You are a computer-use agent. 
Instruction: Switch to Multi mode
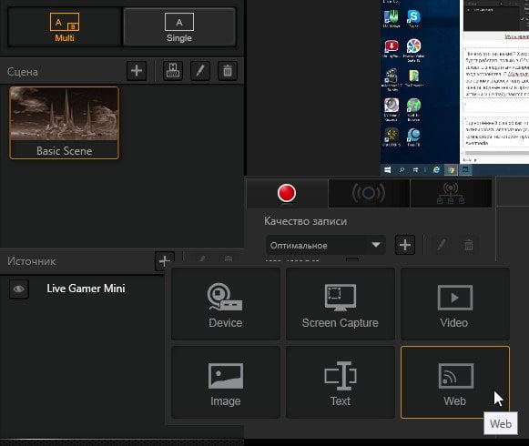coord(65,27)
